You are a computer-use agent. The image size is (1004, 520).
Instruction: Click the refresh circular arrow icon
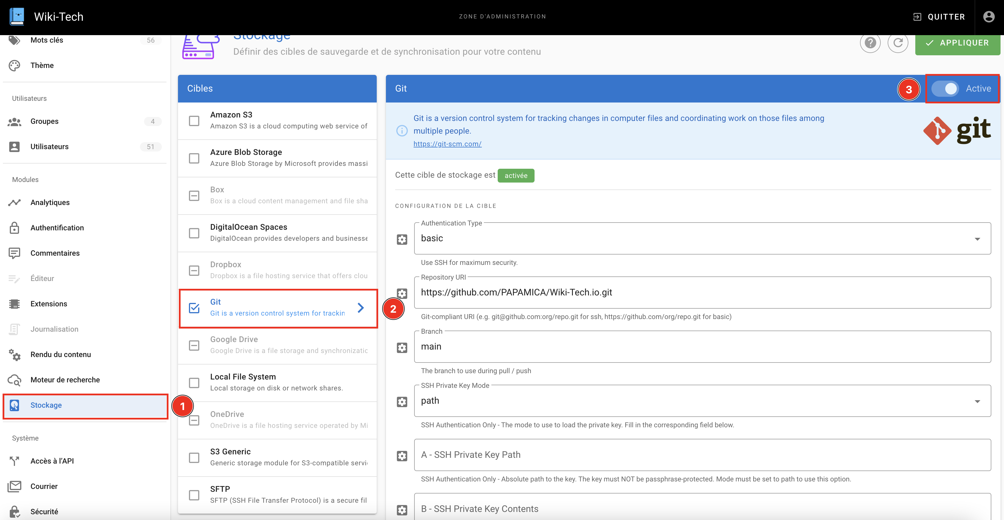click(x=898, y=43)
